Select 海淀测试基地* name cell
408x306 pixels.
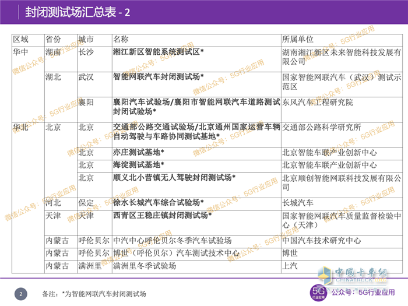coord(197,166)
